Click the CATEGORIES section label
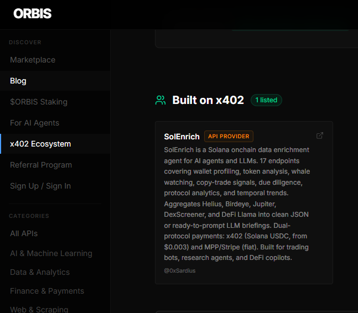The height and width of the screenshot is (313, 358). 29,216
